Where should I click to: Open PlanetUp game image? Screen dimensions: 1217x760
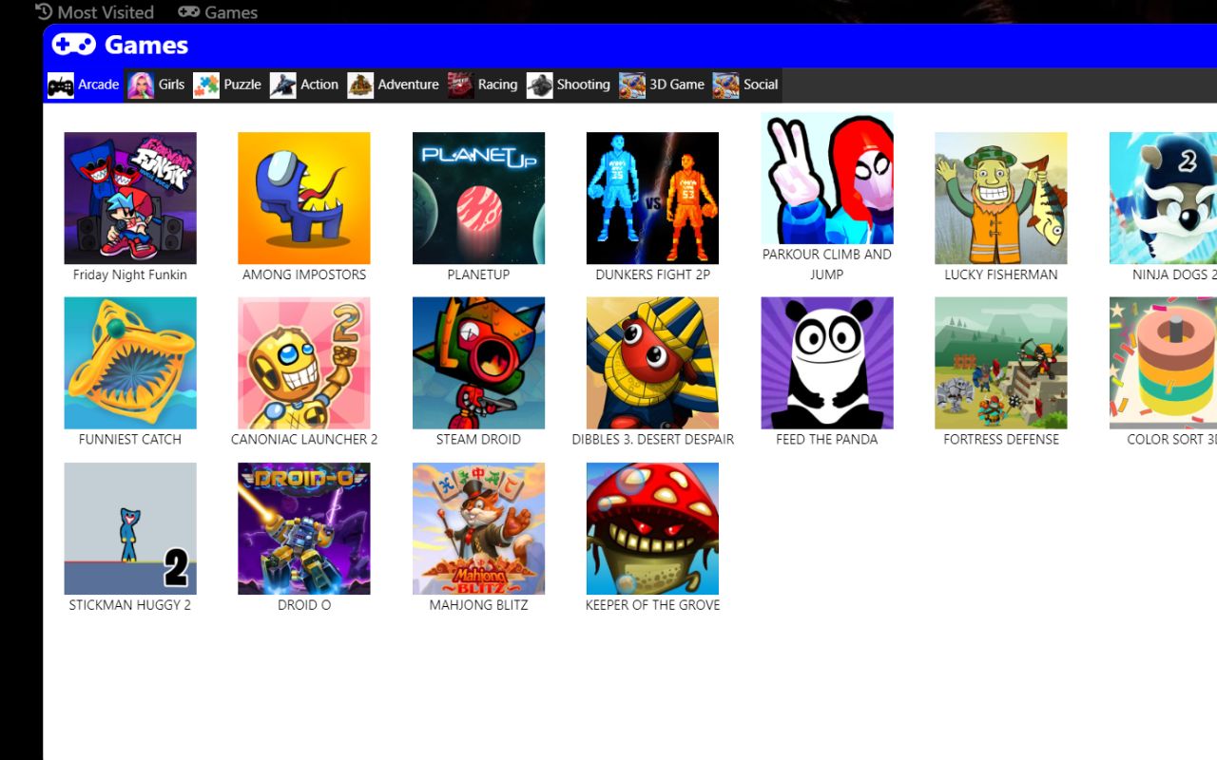(478, 198)
